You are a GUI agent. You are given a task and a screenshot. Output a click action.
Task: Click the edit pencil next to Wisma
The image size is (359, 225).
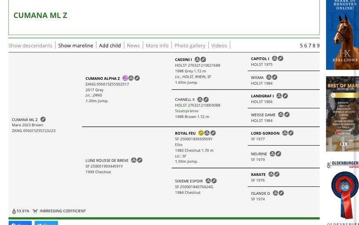coord(275,77)
